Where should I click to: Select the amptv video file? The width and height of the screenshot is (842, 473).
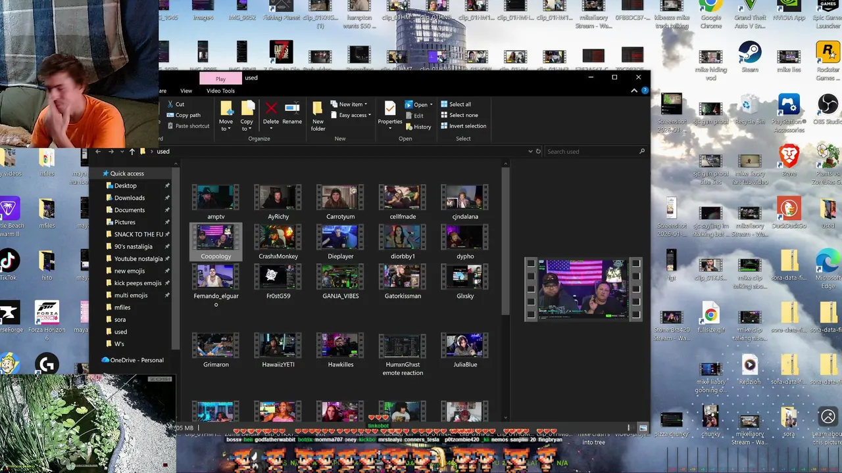(x=216, y=202)
